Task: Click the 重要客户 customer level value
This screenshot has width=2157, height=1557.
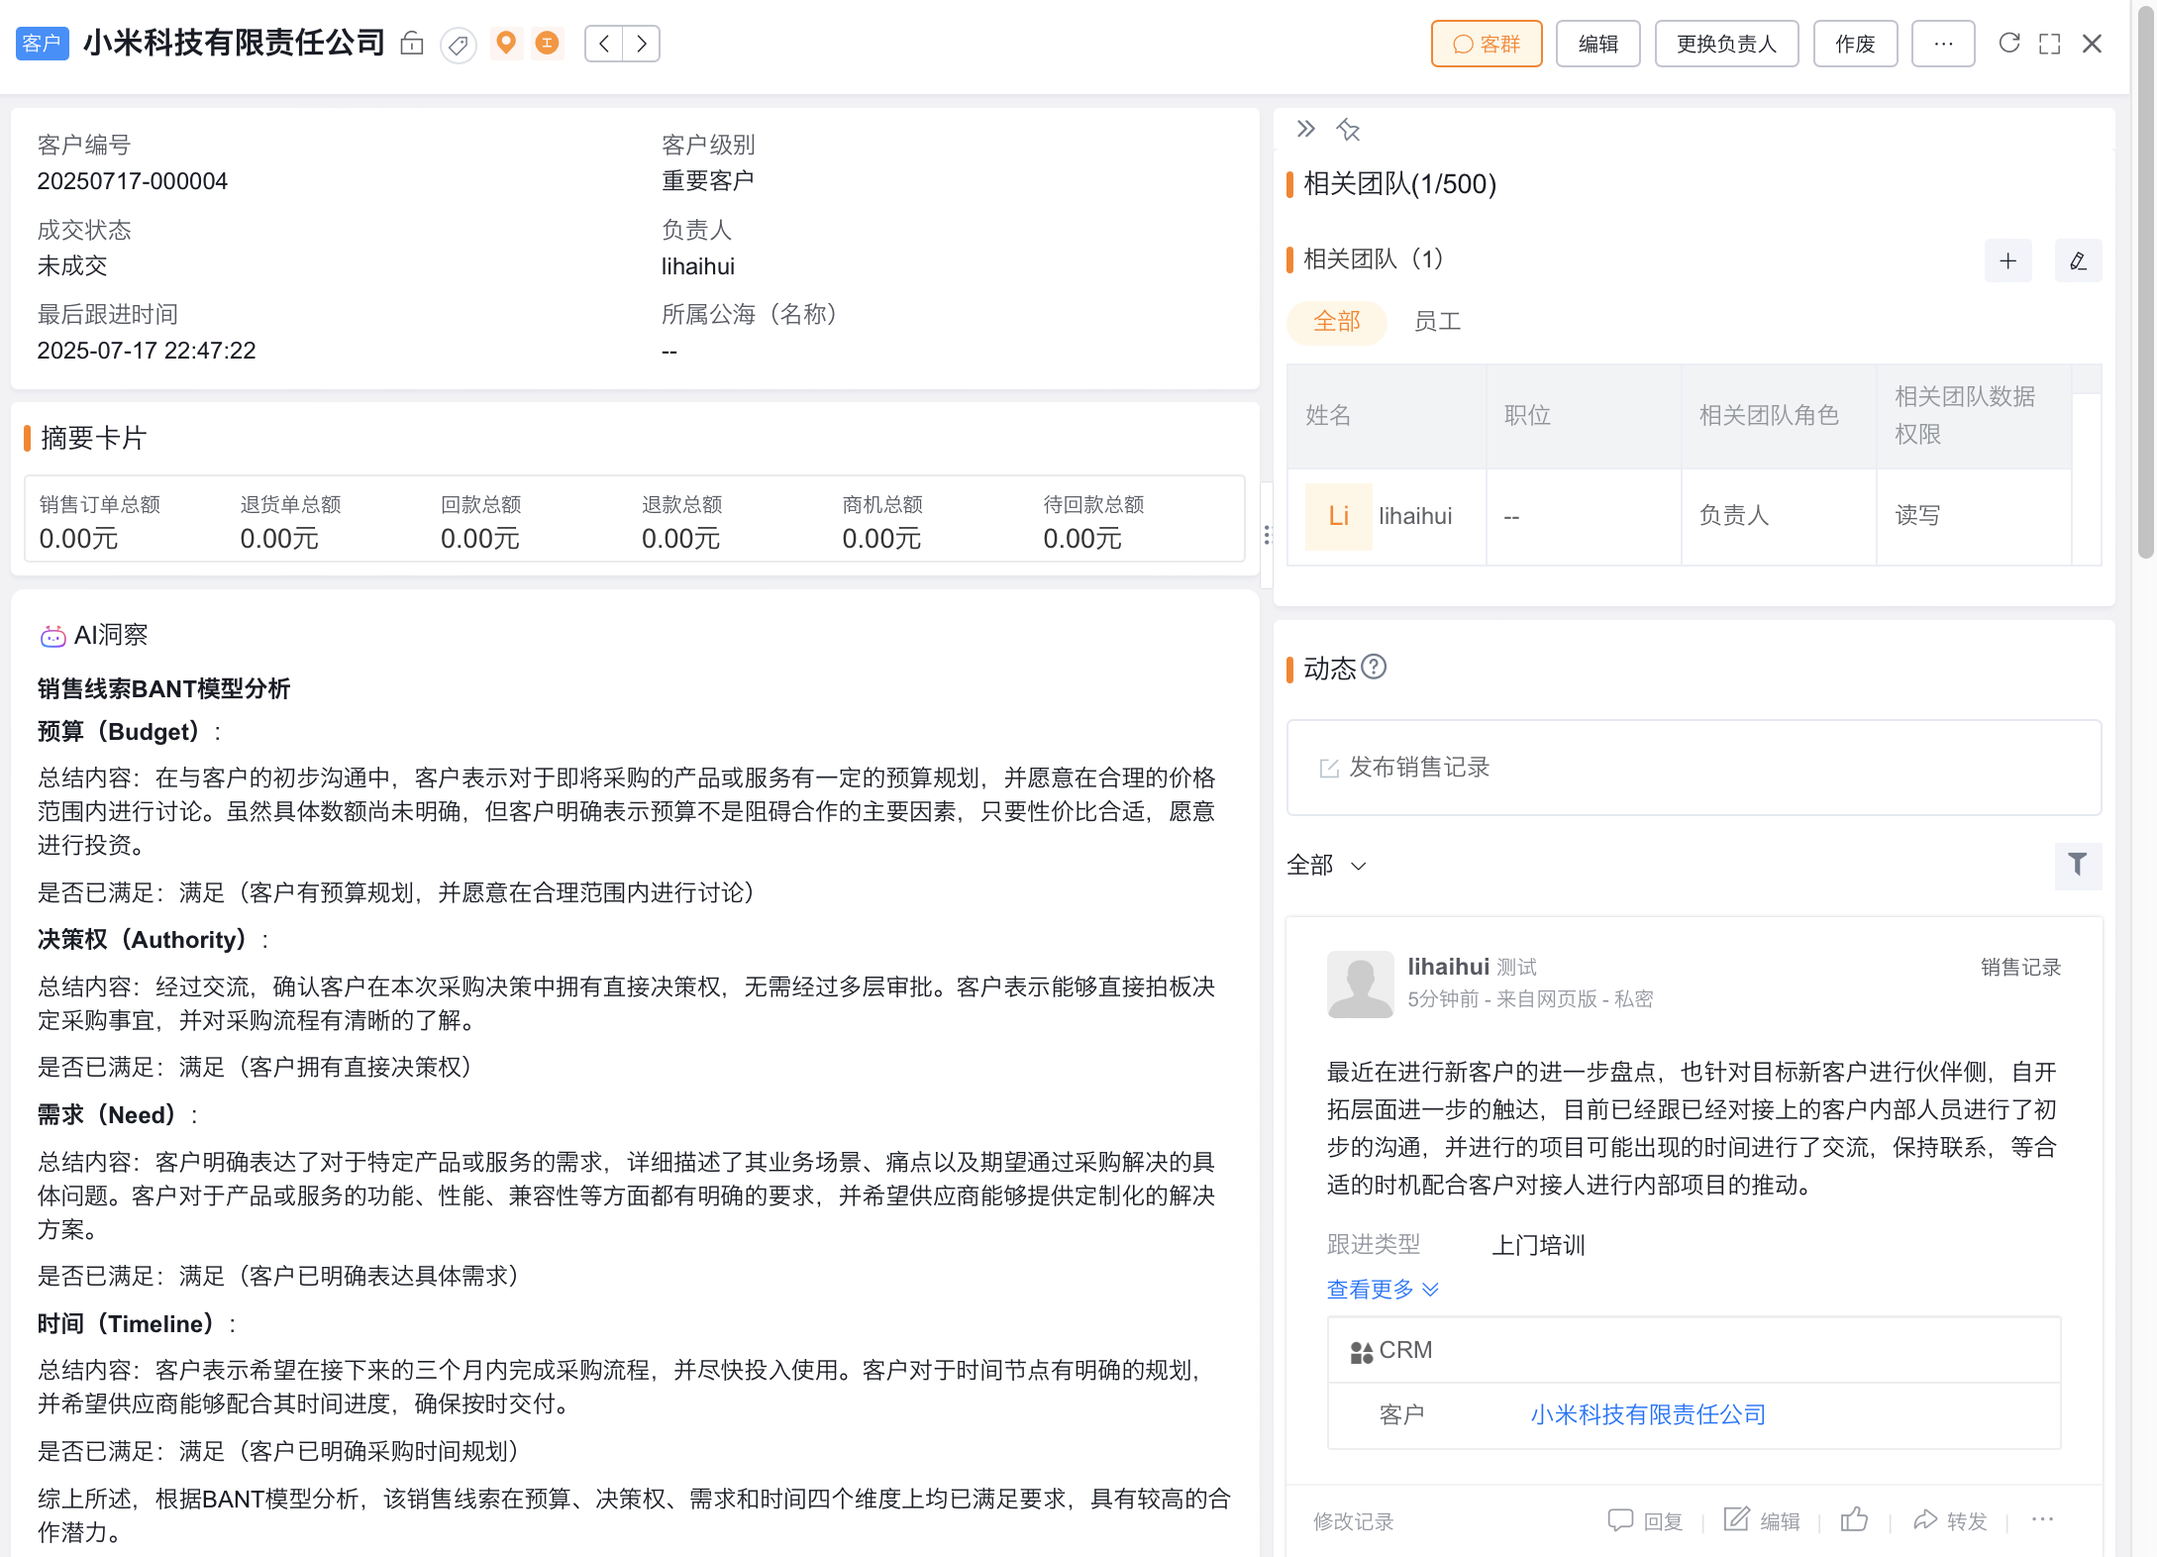Action: click(708, 181)
